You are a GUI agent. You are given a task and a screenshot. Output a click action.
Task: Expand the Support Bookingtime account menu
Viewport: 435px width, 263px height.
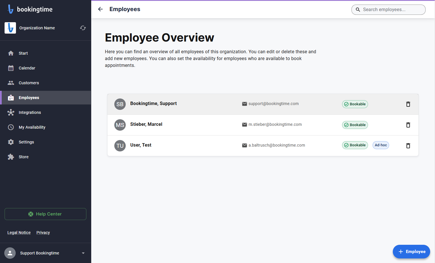tap(83, 253)
